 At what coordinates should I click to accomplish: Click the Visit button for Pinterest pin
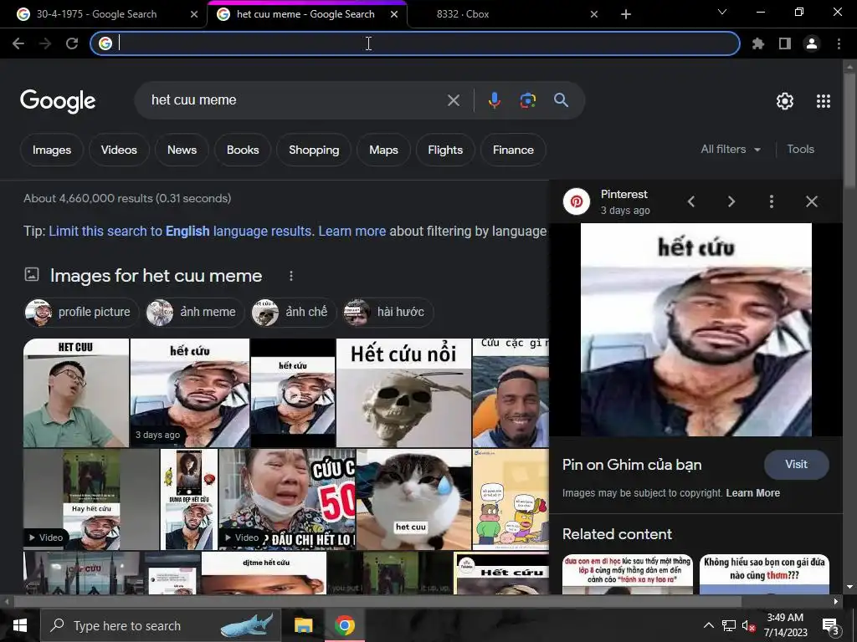point(797,465)
